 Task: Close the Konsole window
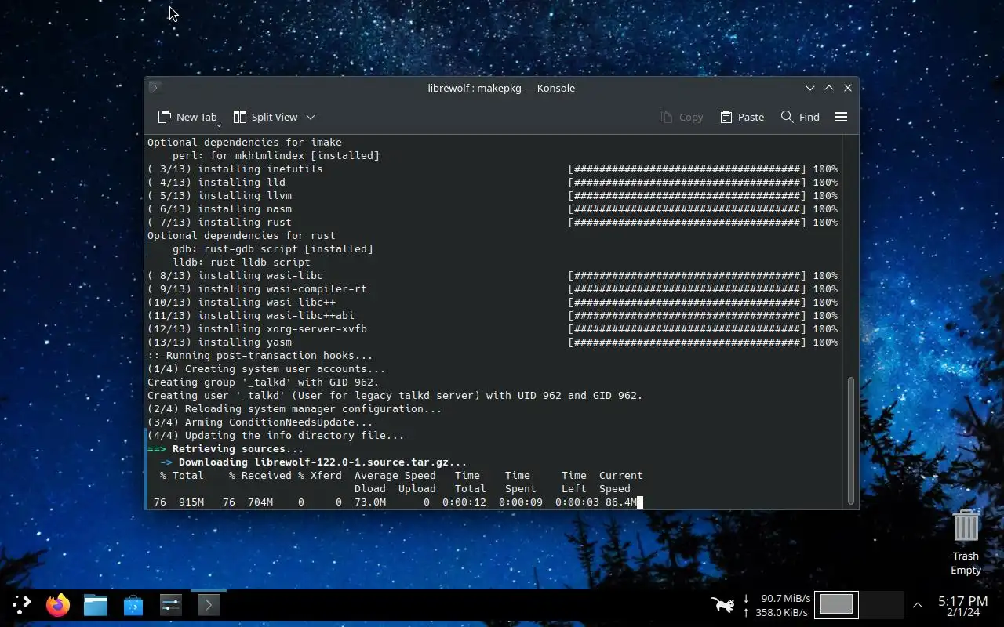coord(848,88)
